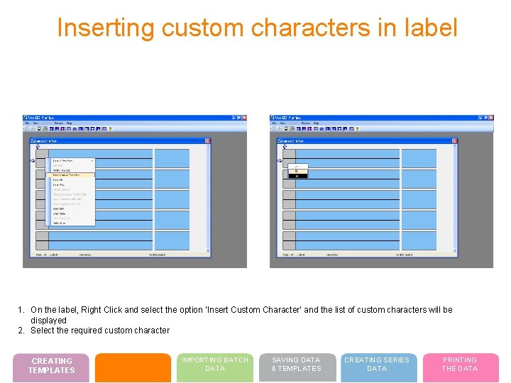511x383 pixels.
Task: Click the slide title Inserting custom characters in label
Action: pos(258,28)
